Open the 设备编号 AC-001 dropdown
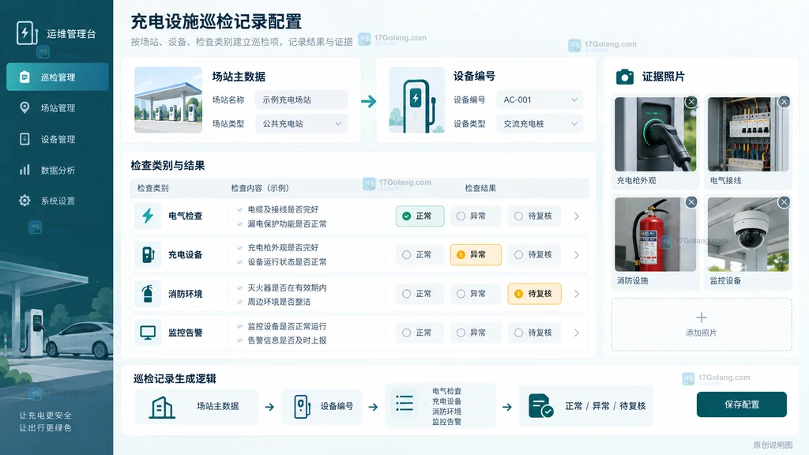Screen dimensions: 809x455 point(540,100)
